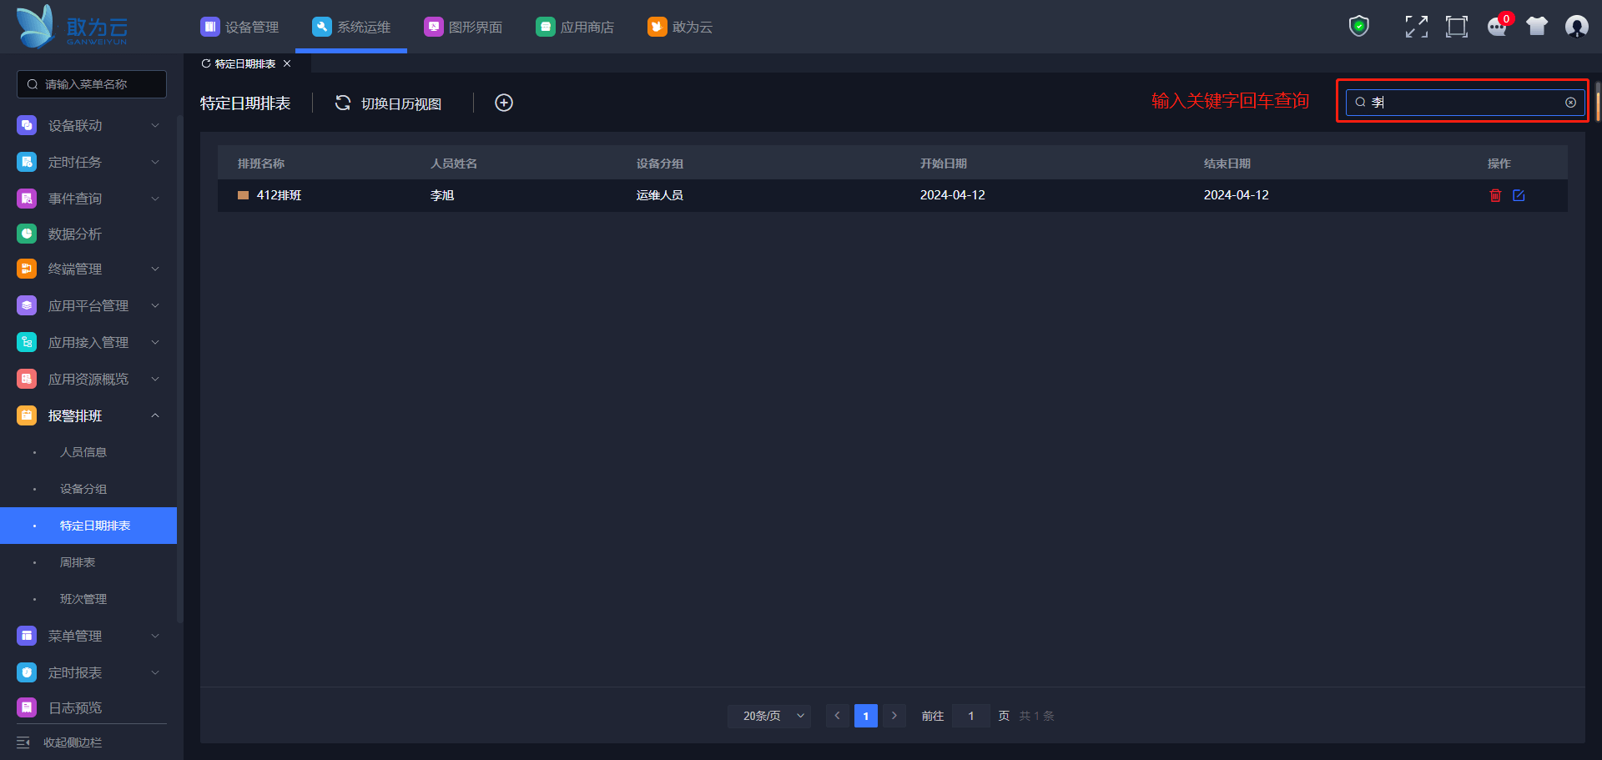Image resolution: width=1602 pixels, height=760 pixels.
Task: Click the 排班名称 column header
Action: (261, 164)
